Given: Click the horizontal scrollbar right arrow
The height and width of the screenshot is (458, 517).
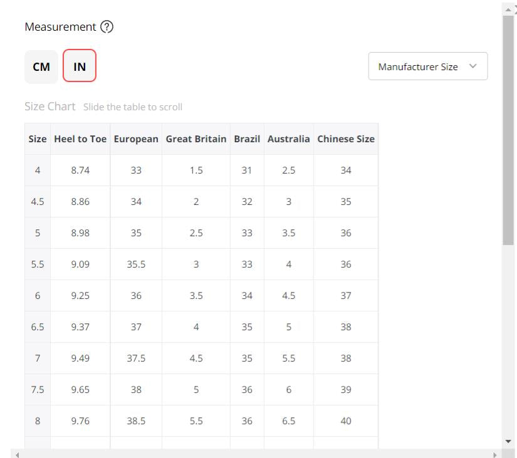Looking at the screenshot, I should [x=496, y=454].
